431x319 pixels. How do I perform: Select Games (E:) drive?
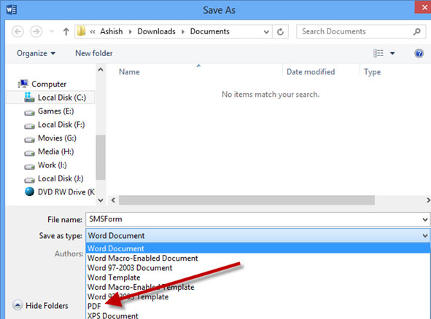pyautogui.click(x=49, y=111)
